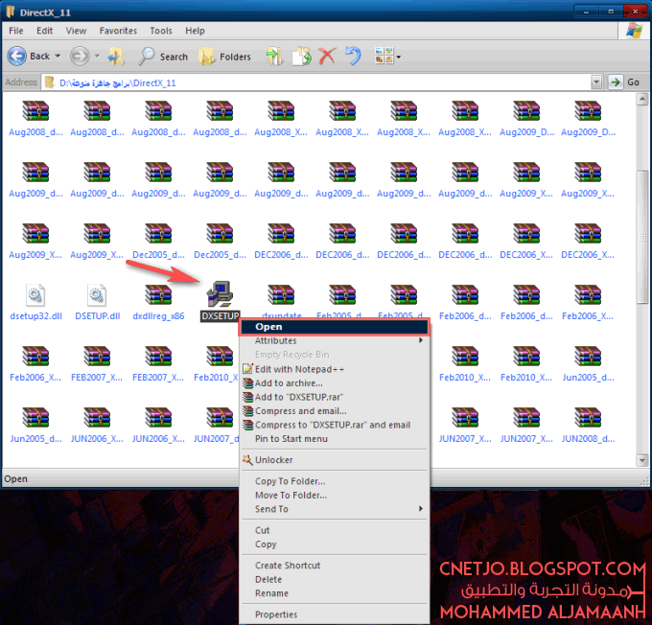The height and width of the screenshot is (625, 652).
Task: Select the JUN2008_d... archive icon
Action: 588,417
